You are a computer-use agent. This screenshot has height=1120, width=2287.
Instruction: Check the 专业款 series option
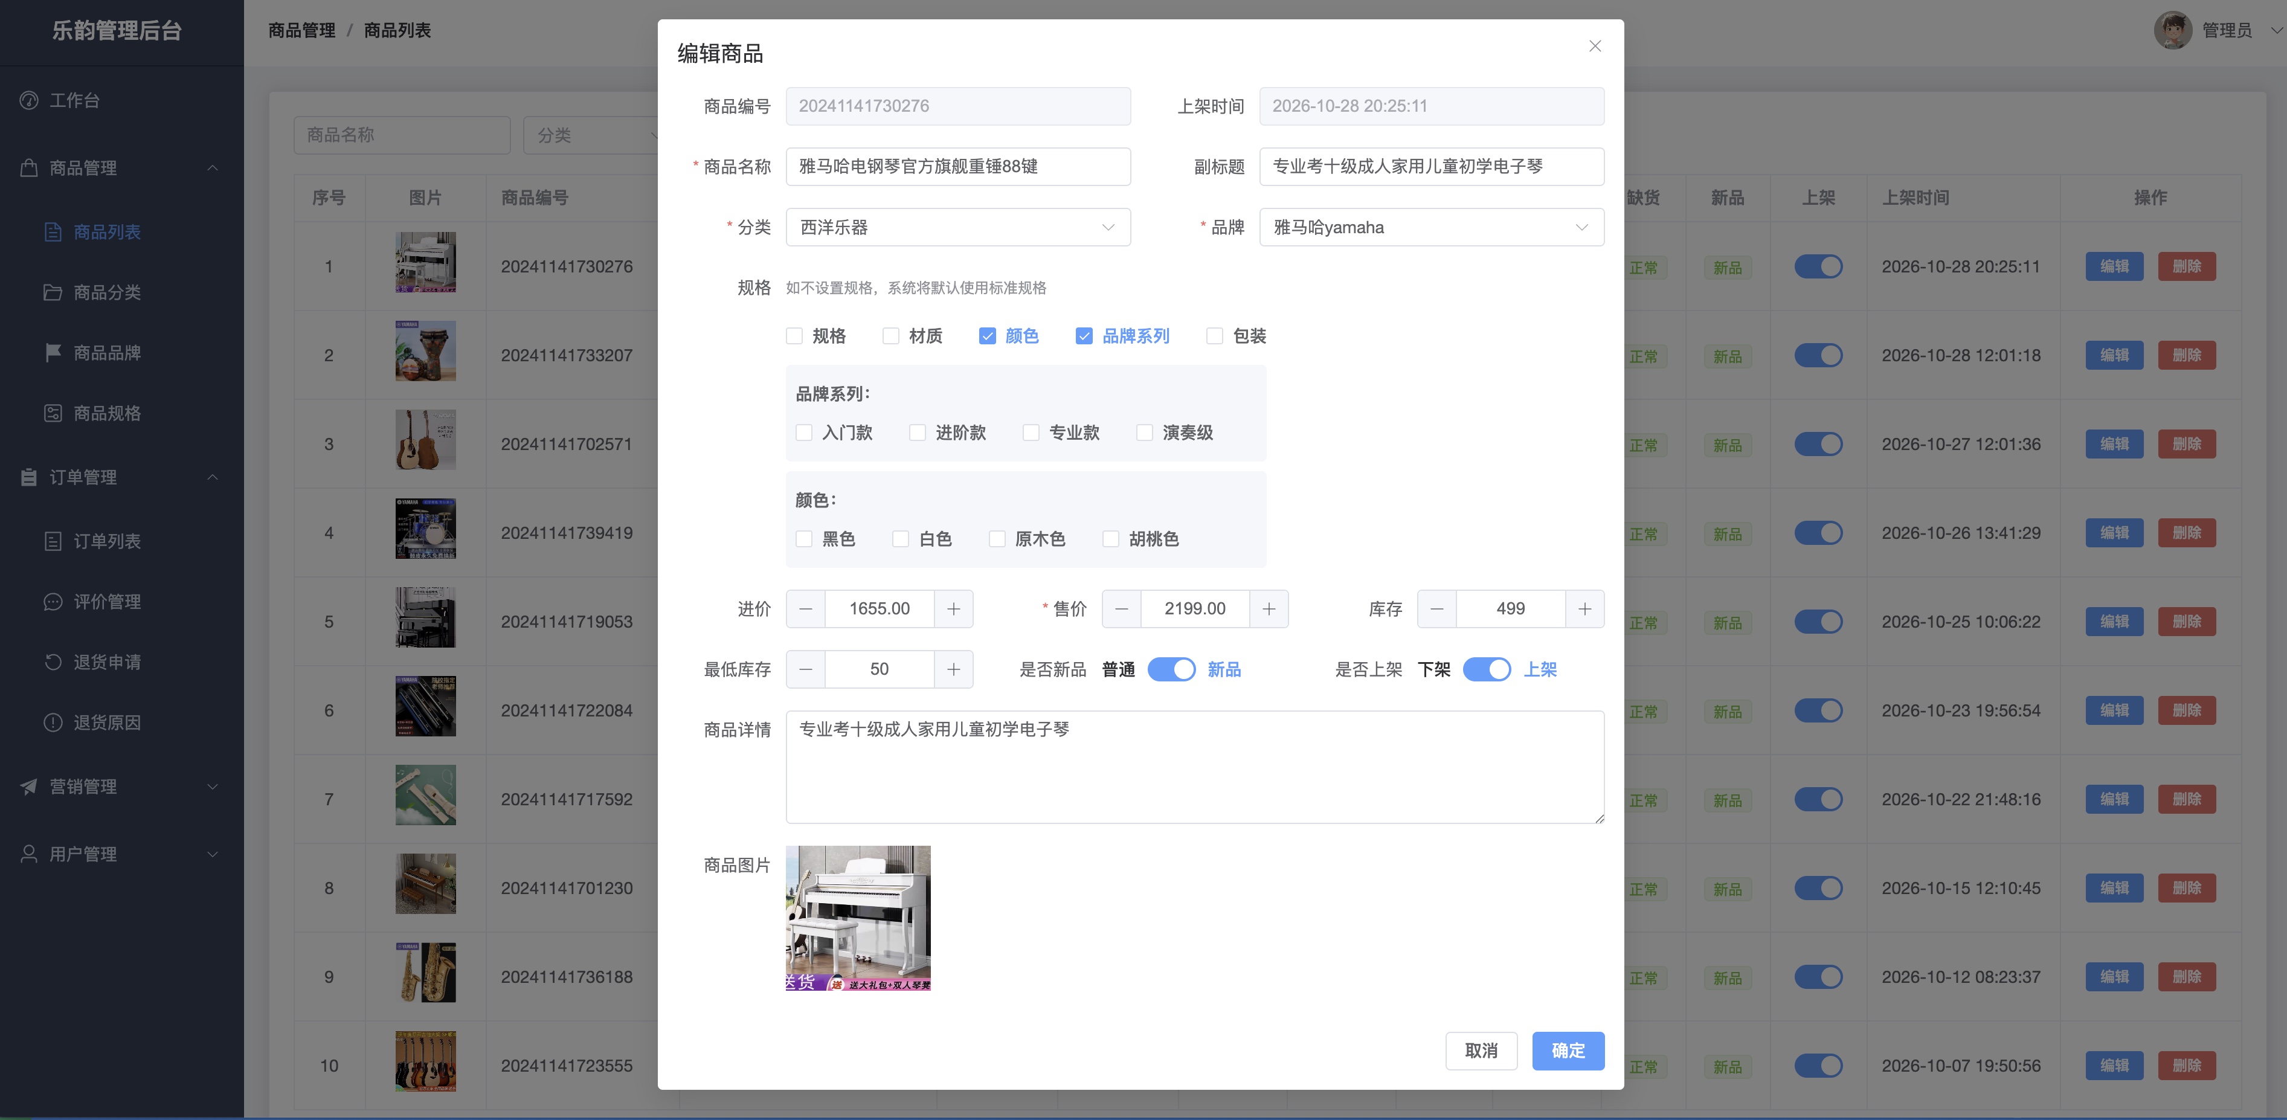point(1031,433)
